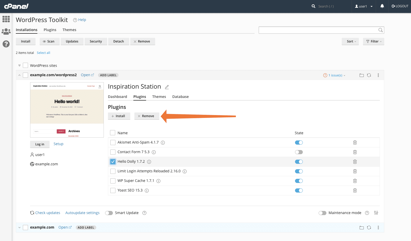This screenshot has height=241, width=411.
Task: Click Remove button in Plugins section
Action: (x=147, y=116)
